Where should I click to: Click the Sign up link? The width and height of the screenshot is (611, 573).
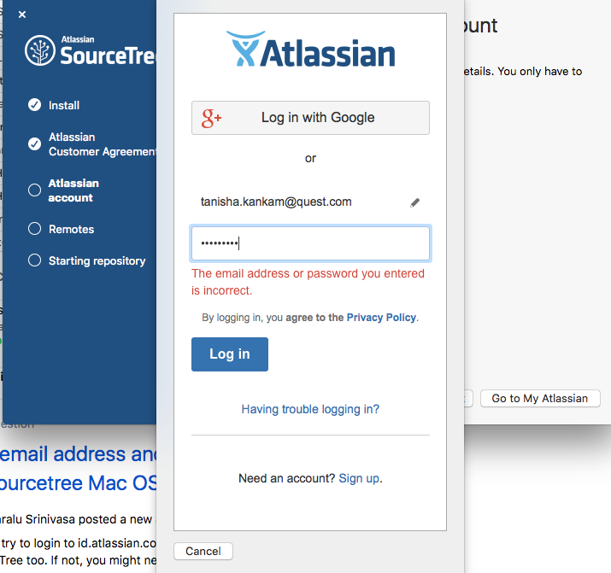tap(359, 478)
